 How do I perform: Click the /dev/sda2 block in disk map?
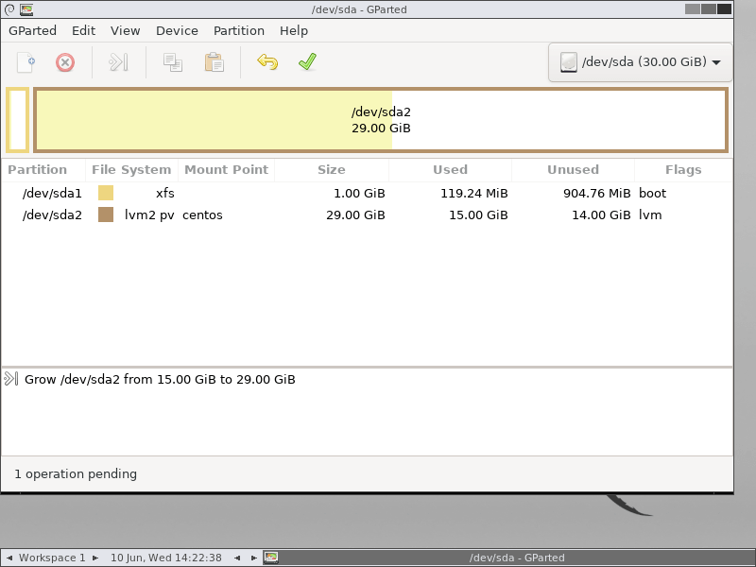381,120
